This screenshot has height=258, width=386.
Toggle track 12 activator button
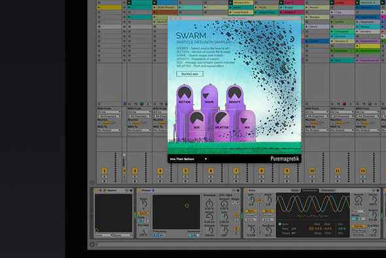[363, 170]
